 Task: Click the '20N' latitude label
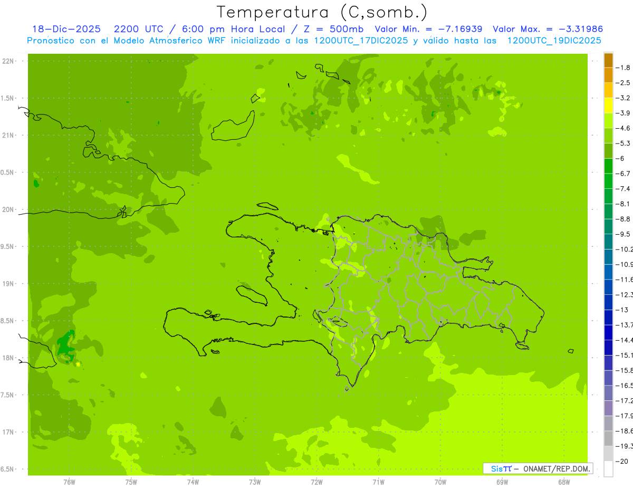pos(8,209)
